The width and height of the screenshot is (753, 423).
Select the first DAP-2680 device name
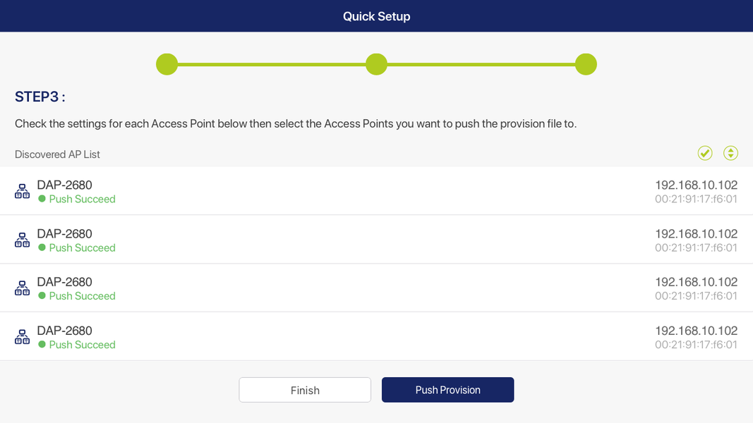click(64, 185)
